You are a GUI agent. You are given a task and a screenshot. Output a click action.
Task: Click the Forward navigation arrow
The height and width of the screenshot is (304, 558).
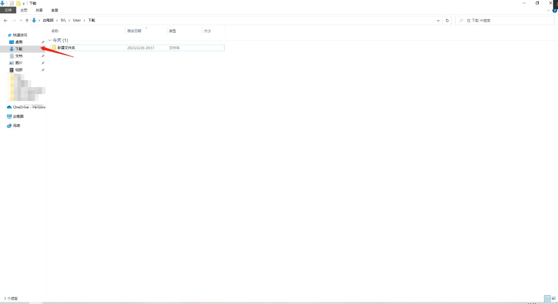(x=14, y=20)
